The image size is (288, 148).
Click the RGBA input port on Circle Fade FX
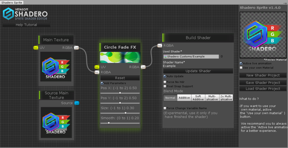[x=97, y=72]
